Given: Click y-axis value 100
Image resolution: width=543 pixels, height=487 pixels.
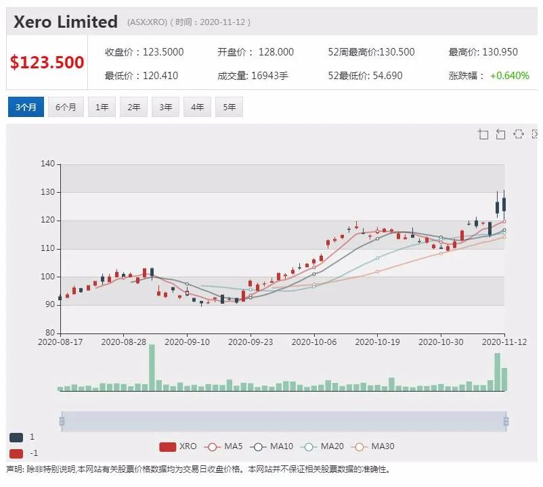Looking at the screenshot, I should click(48, 277).
